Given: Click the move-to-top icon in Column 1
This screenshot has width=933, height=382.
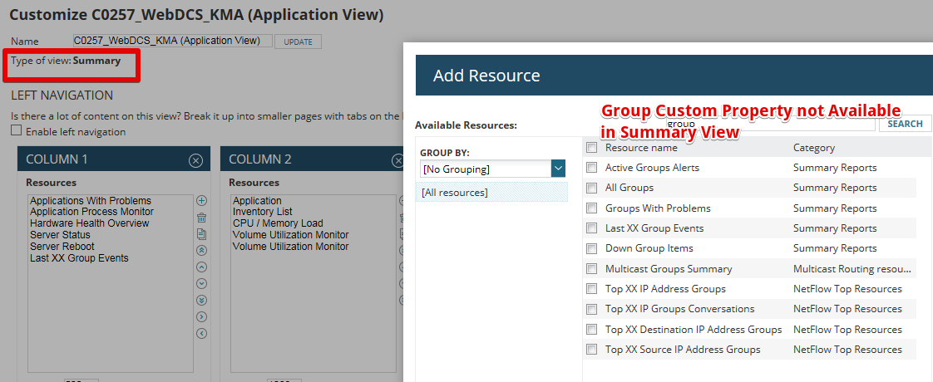Looking at the screenshot, I should (201, 250).
